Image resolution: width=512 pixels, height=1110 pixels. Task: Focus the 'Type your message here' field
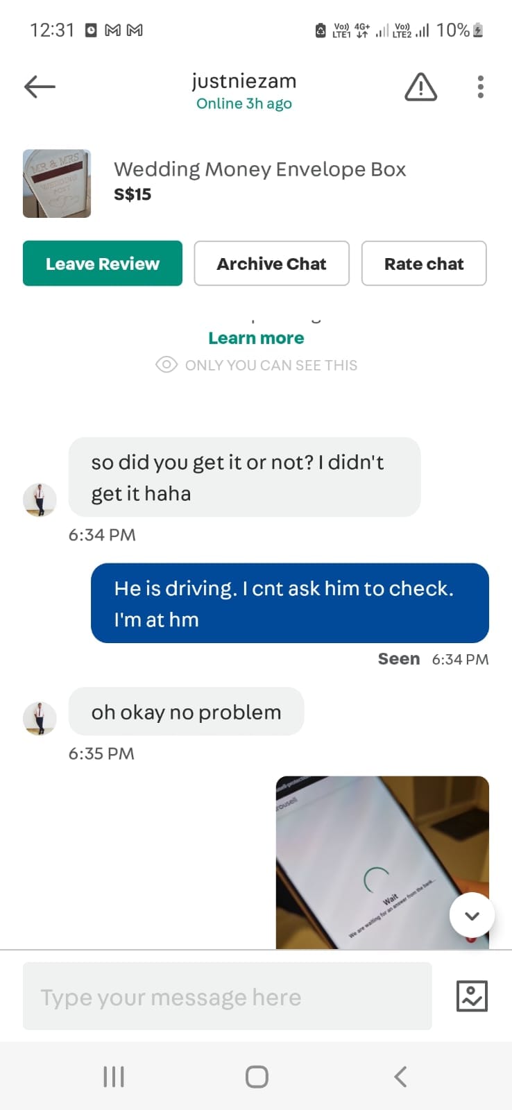point(228,996)
